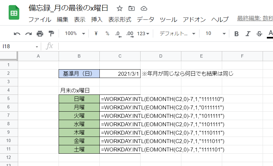Select the 基準月（日） cell
This screenshot has height=166, width=273.
point(79,73)
